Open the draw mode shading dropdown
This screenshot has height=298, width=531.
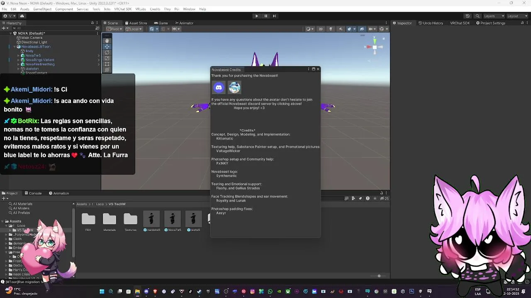309,29
